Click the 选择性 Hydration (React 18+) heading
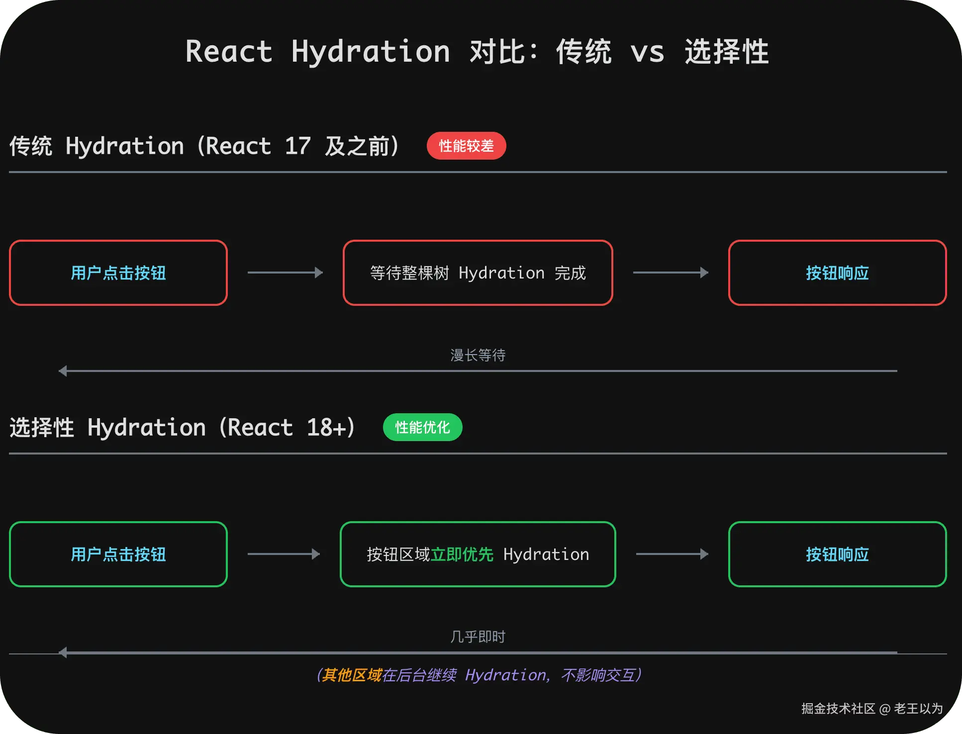Image resolution: width=962 pixels, height=734 pixels. tap(182, 428)
